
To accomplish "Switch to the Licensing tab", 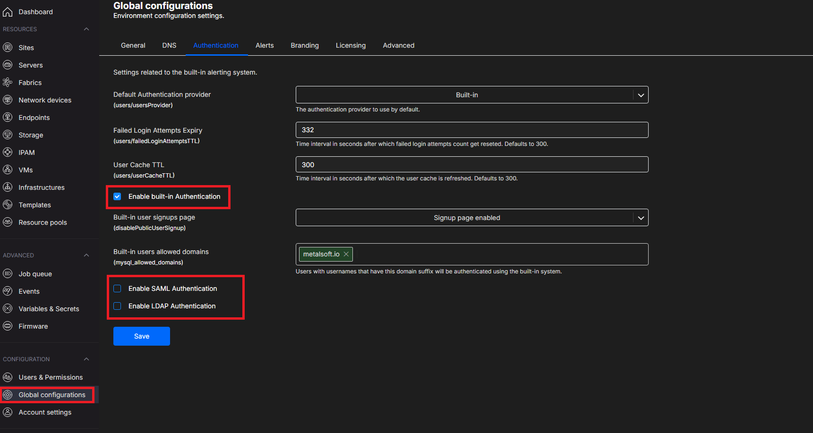I will [351, 45].
